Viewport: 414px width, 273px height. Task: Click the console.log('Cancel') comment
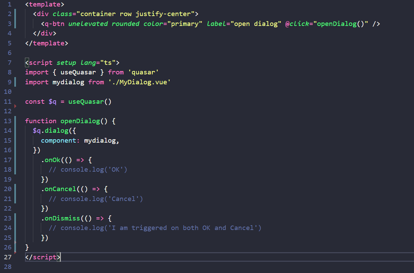[x=96, y=199]
